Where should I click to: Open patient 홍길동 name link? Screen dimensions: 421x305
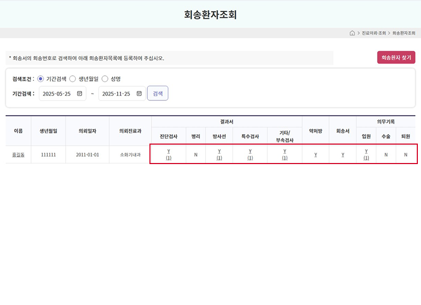[18, 155]
